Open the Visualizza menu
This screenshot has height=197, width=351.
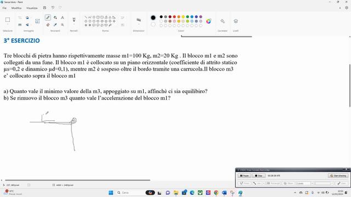pyautogui.click(x=32, y=8)
